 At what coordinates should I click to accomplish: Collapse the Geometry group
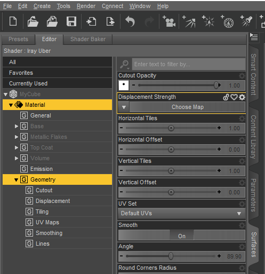tap(16, 180)
